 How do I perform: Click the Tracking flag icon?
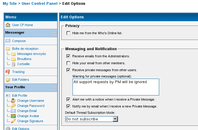[x=8, y=72]
